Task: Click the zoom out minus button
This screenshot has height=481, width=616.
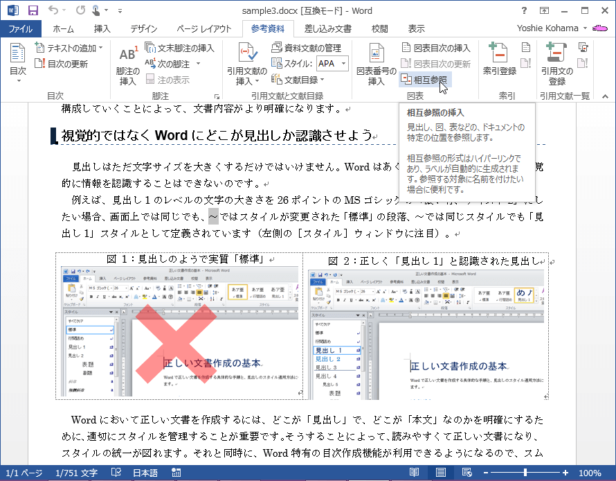Action: tap(486, 473)
